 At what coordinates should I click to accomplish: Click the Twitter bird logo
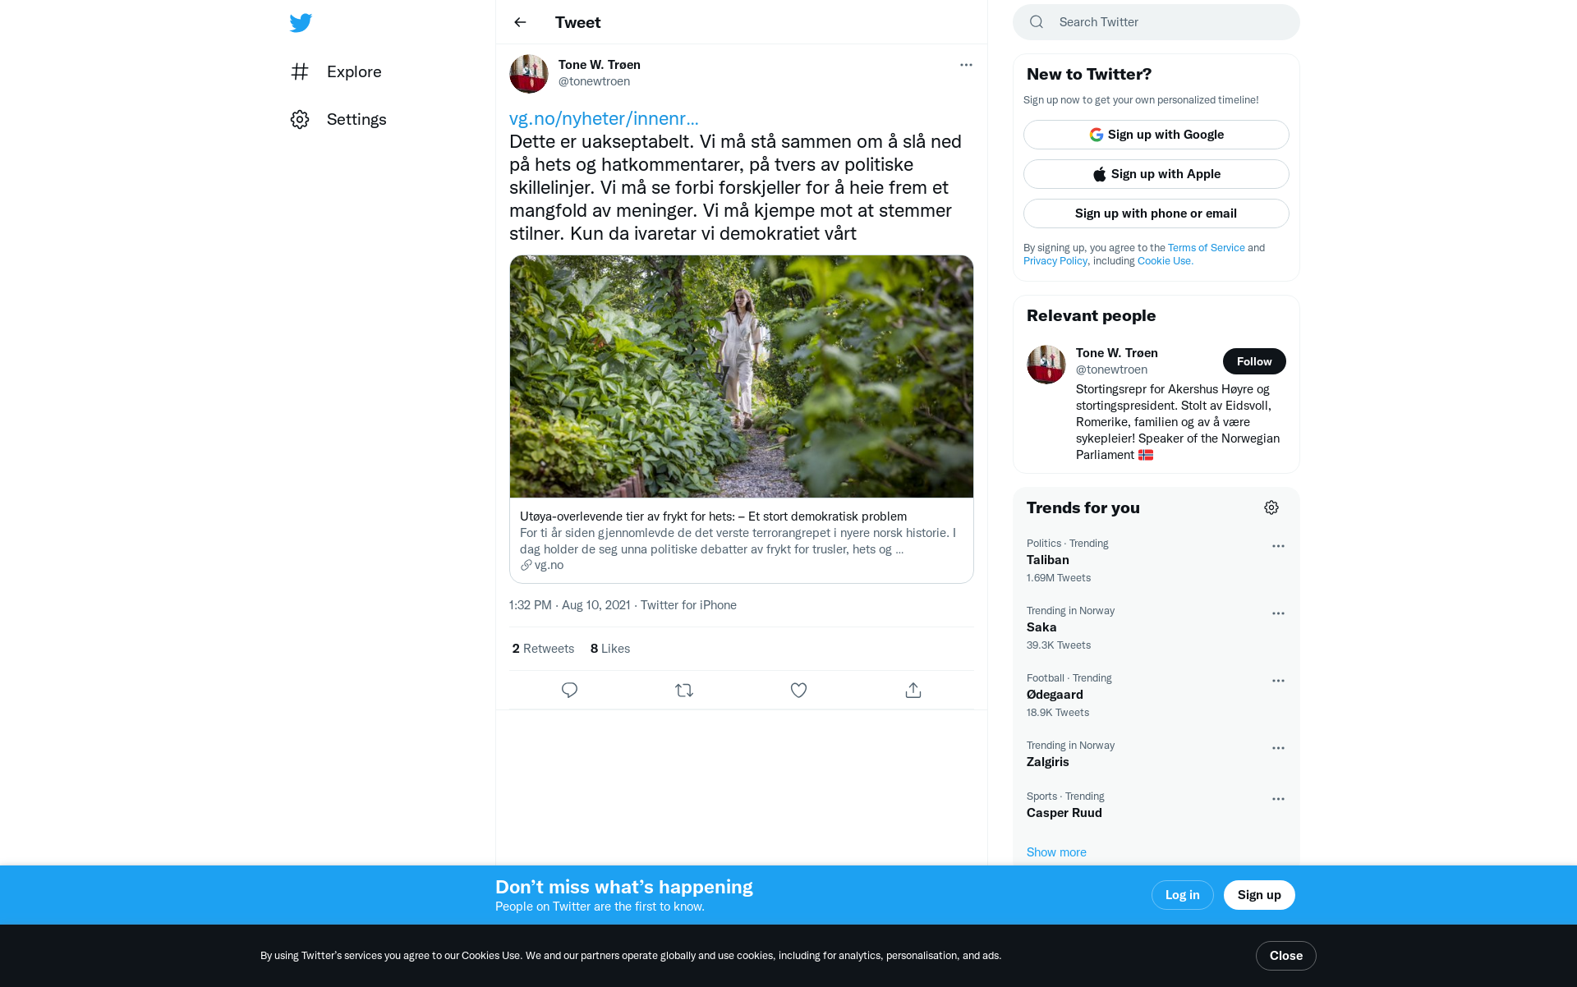click(301, 23)
